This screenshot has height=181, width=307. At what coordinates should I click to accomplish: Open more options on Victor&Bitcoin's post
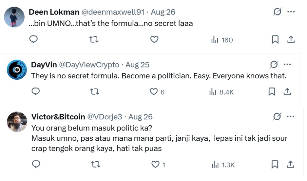(291, 117)
